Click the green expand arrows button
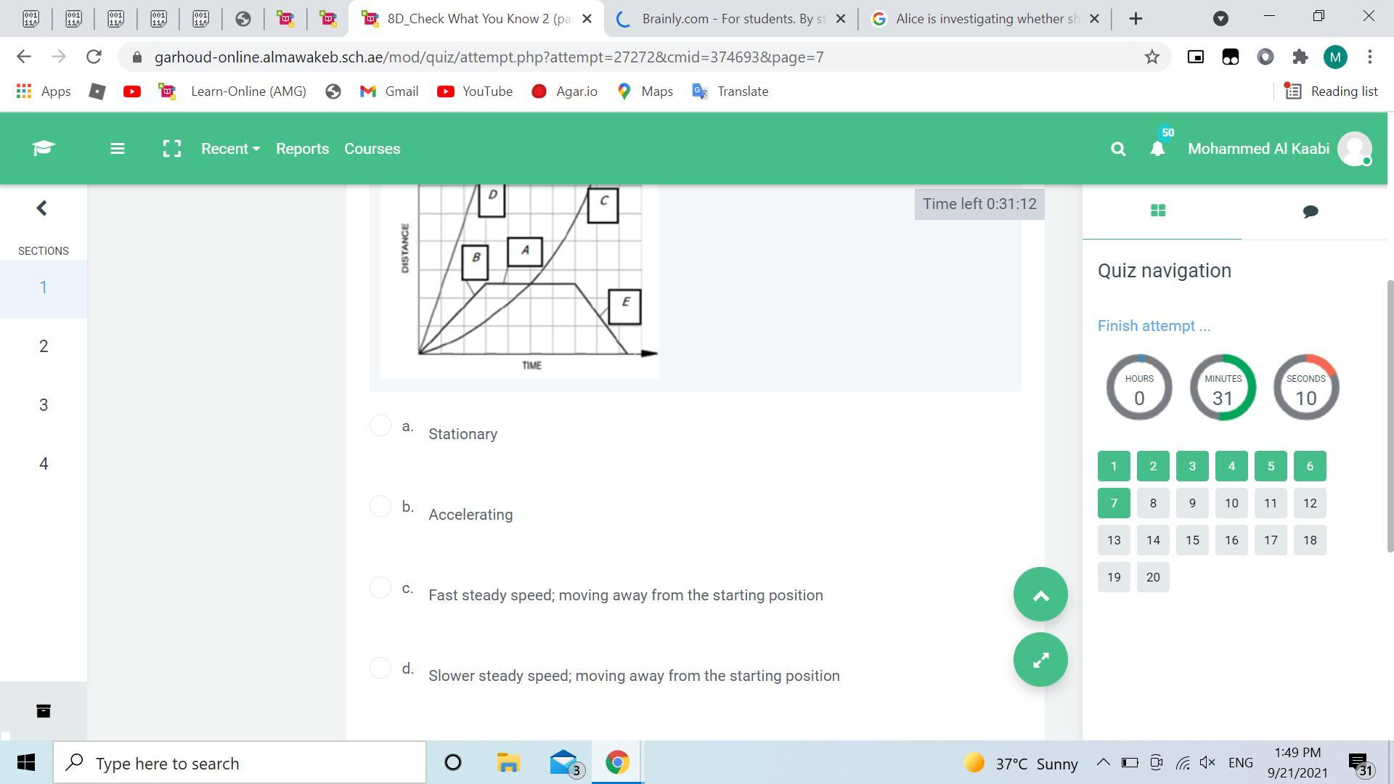This screenshot has height=784, width=1394. point(1040,660)
